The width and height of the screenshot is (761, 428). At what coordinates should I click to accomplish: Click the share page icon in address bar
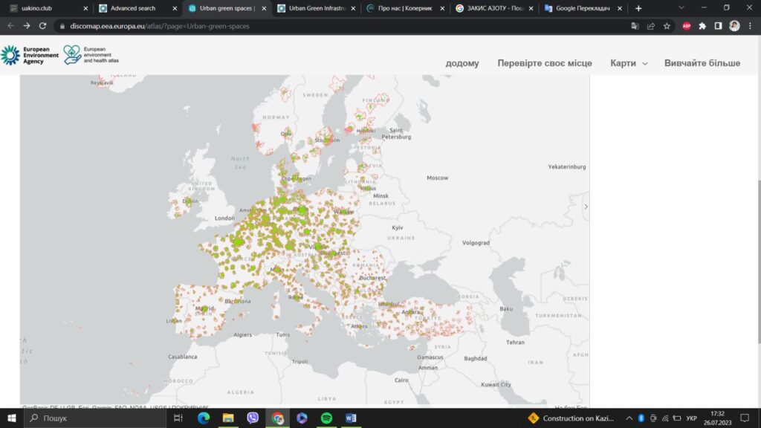[651, 25]
